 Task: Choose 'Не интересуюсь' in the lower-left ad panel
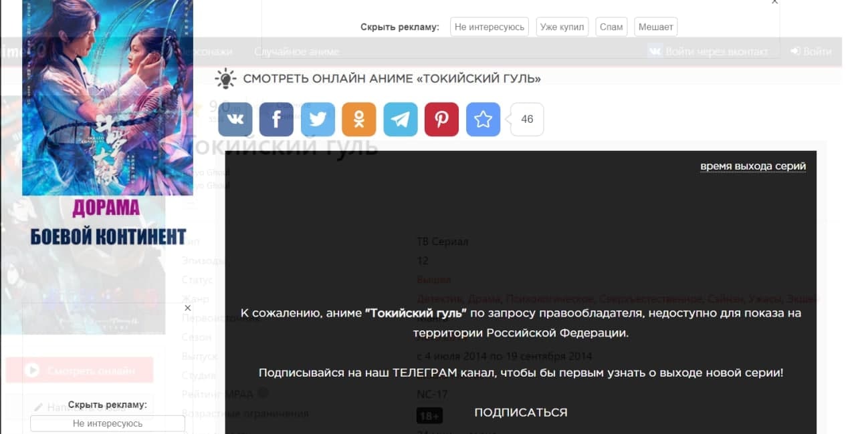pos(108,423)
